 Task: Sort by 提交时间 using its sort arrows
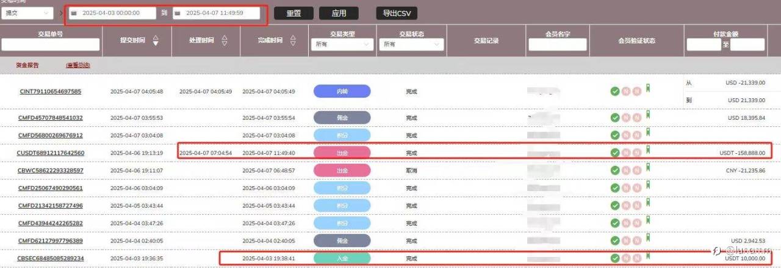(x=156, y=41)
